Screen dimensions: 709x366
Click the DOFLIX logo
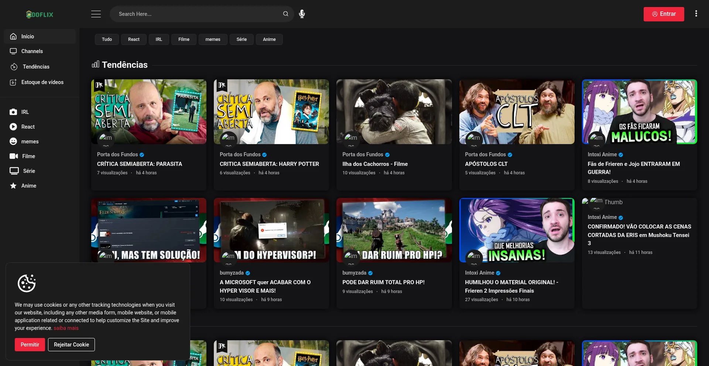click(40, 14)
